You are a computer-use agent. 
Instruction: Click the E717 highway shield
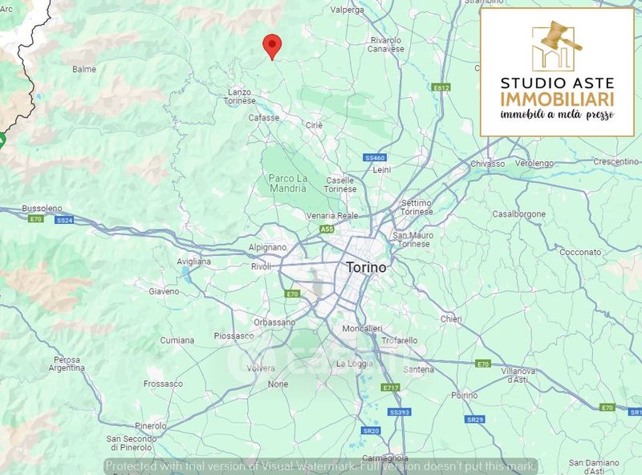point(391,388)
